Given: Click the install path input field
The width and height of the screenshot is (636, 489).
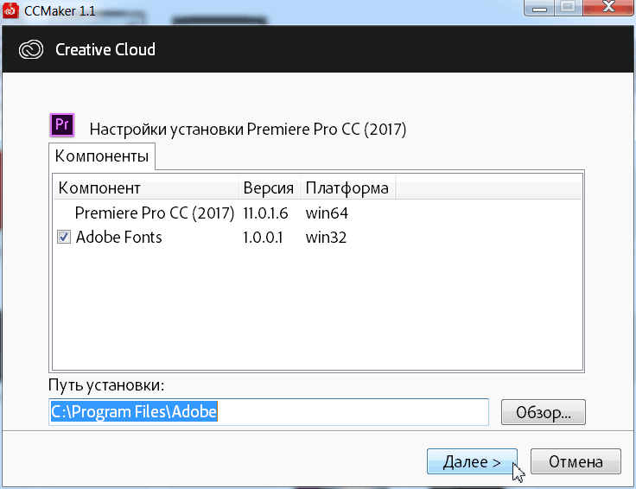Looking at the screenshot, I should [x=268, y=412].
